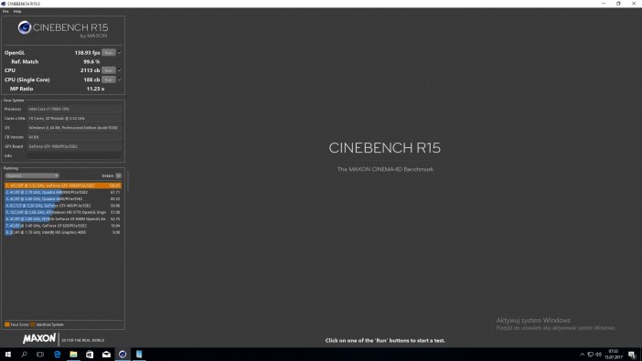
Task: Select the ranking row with GeForce GTX 460
Action: pos(63,206)
